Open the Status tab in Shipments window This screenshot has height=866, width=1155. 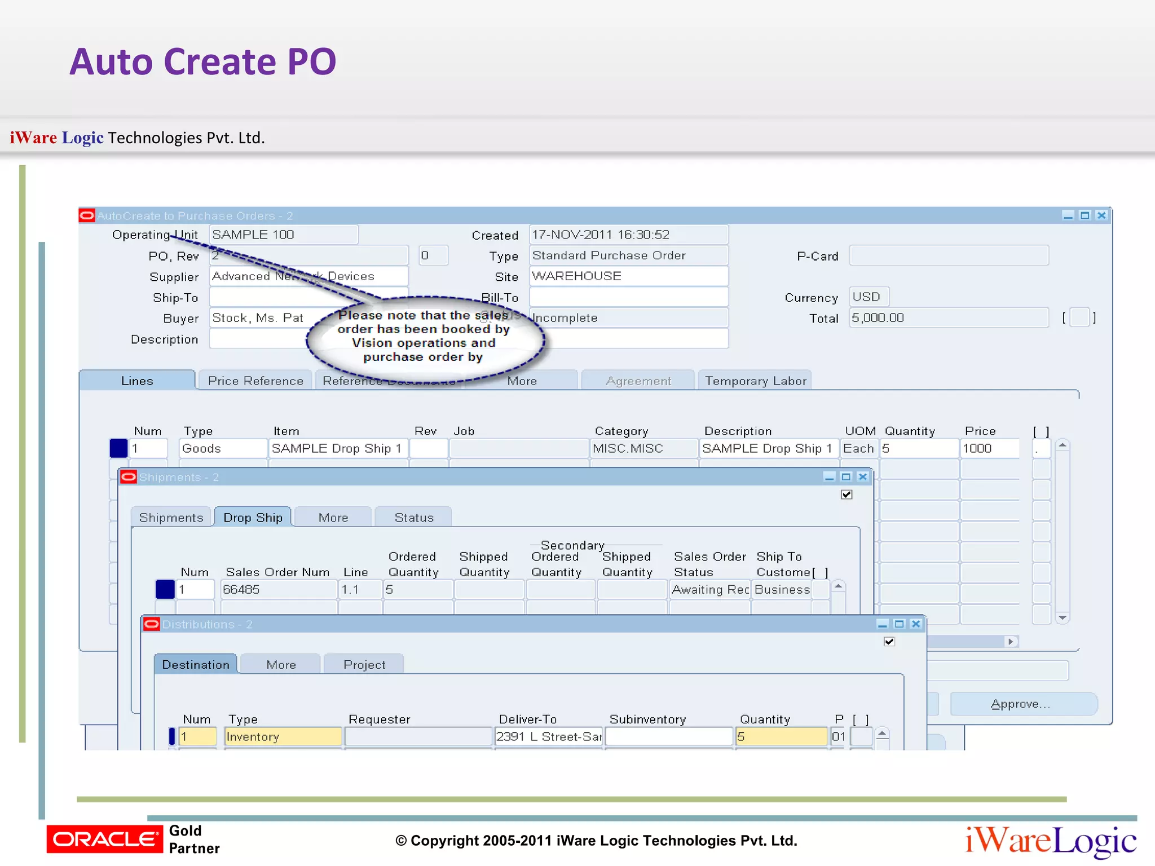click(413, 517)
